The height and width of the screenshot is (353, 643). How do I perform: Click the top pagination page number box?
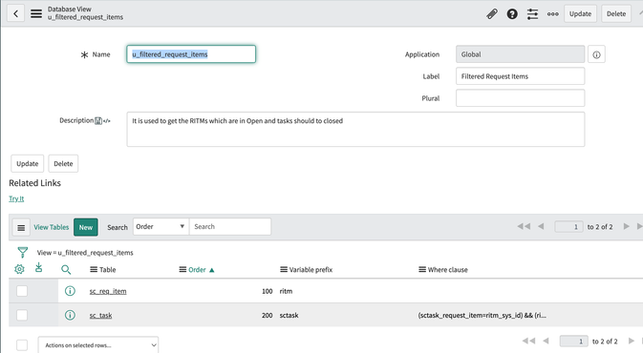click(x=568, y=226)
